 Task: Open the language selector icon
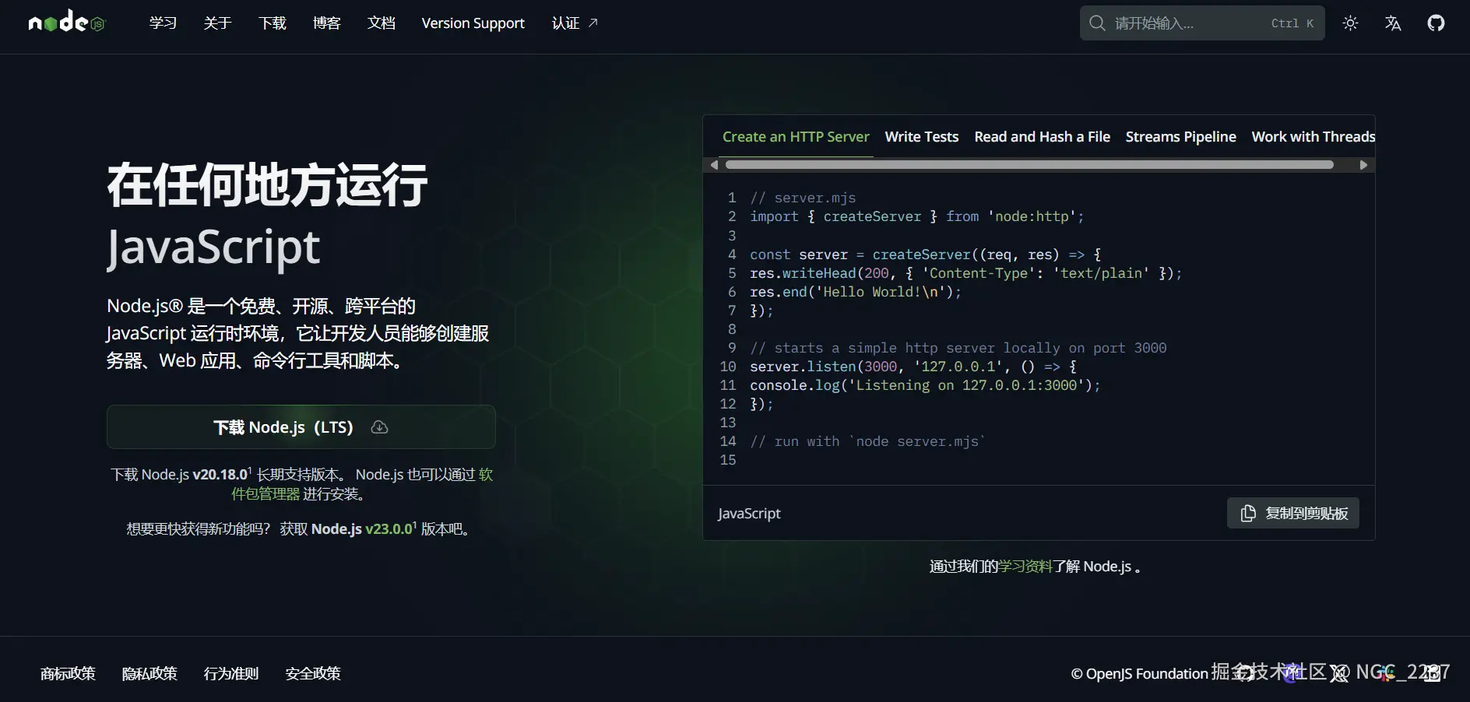pos(1393,23)
